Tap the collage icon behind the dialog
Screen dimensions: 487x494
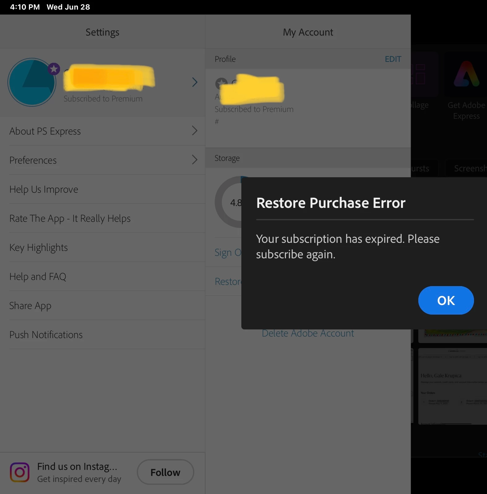pyautogui.click(x=425, y=74)
